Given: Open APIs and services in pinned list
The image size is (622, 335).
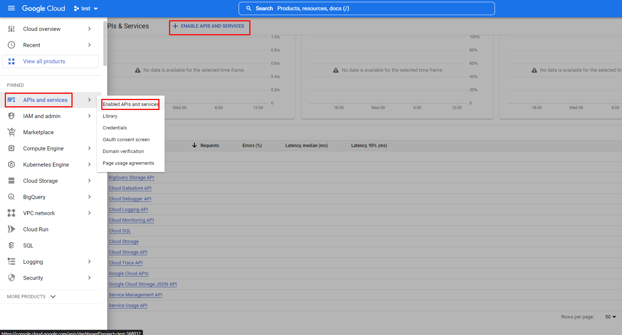Looking at the screenshot, I should pyautogui.click(x=50, y=100).
